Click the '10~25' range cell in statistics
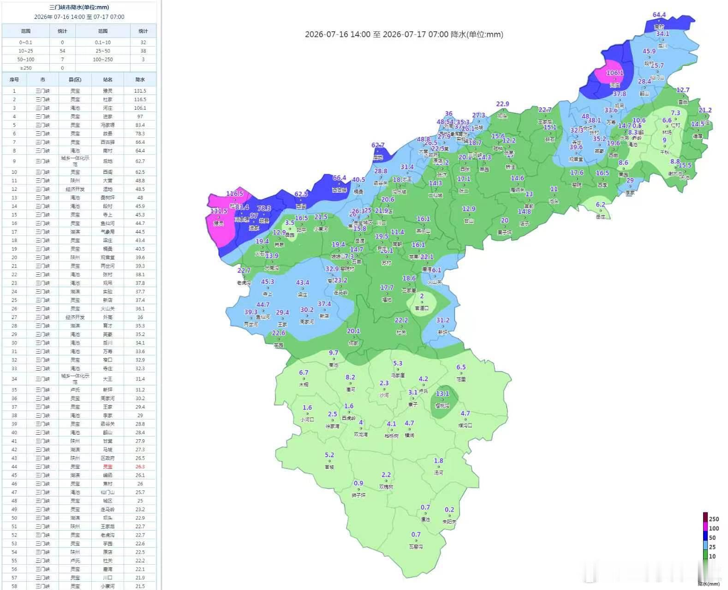Screen dimensions: 728x590 click(x=26, y=51)
